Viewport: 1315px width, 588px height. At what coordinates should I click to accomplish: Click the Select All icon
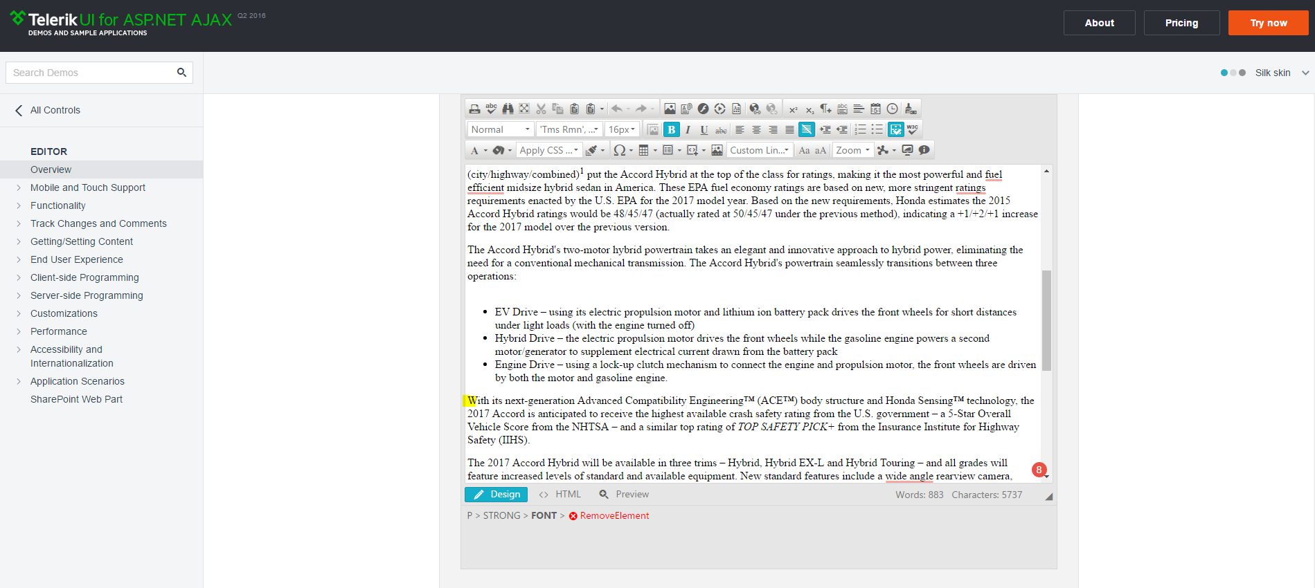click(524, 109)
